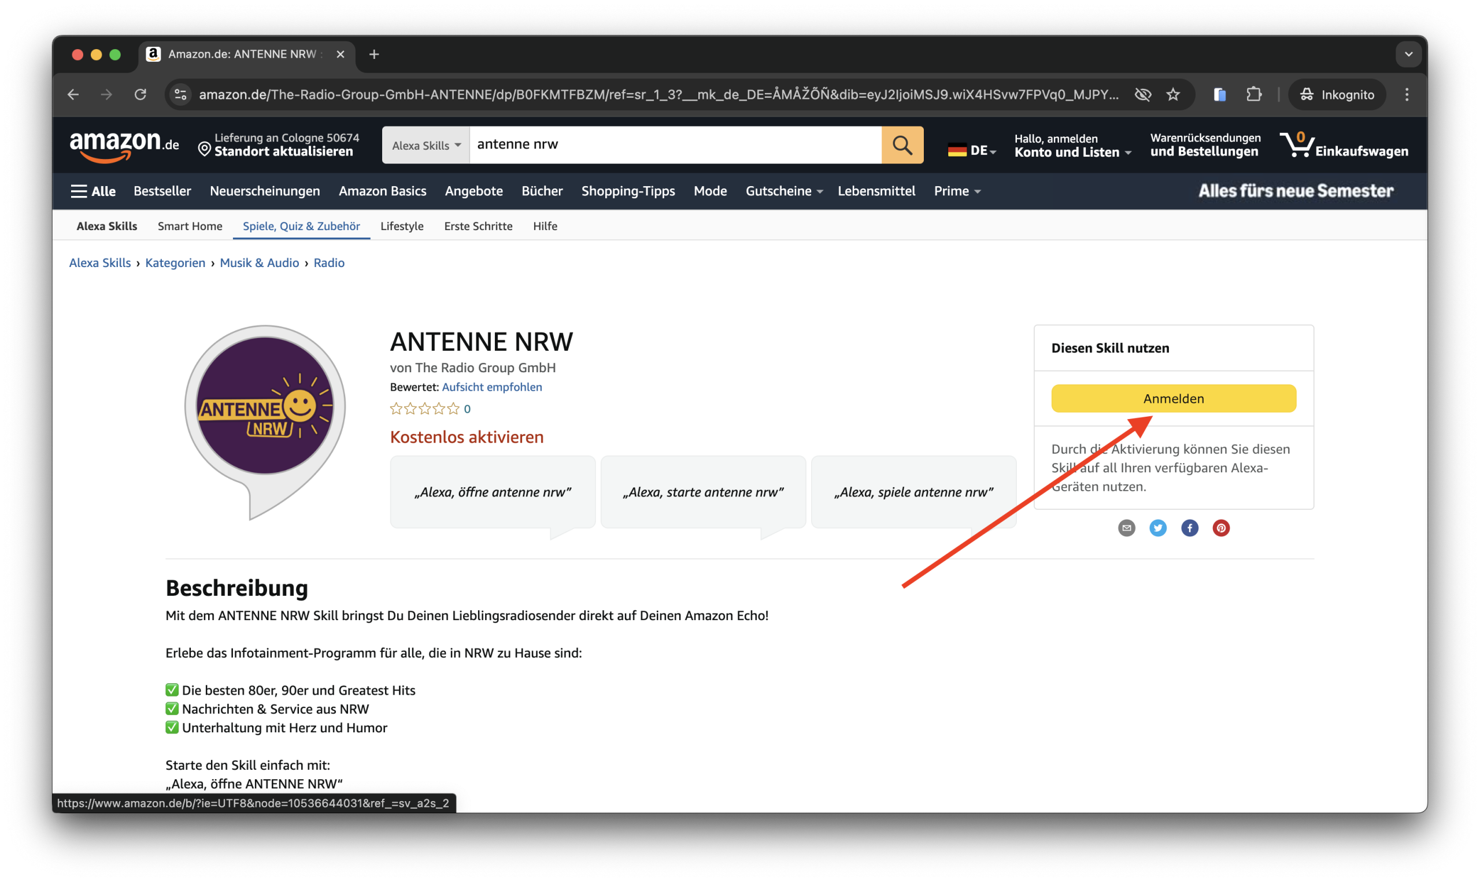This screenshot has width=1480, height=882.
Task: Click the browser forward arrow
Action: pos(106,95)
